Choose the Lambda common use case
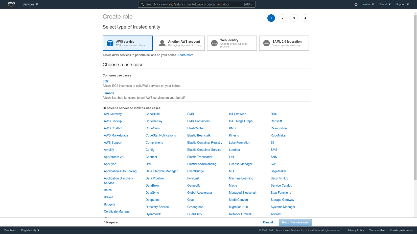 [108, 93]
